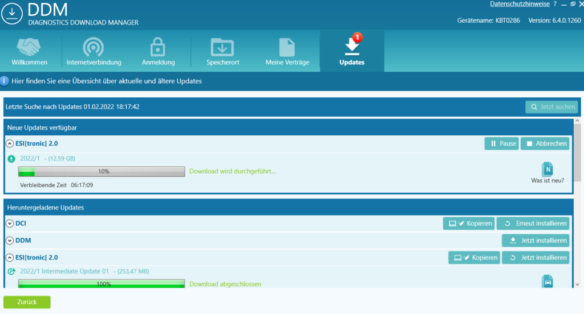
Task: Click Kopieren in the DCI row
Action: [x=469, y=224]
